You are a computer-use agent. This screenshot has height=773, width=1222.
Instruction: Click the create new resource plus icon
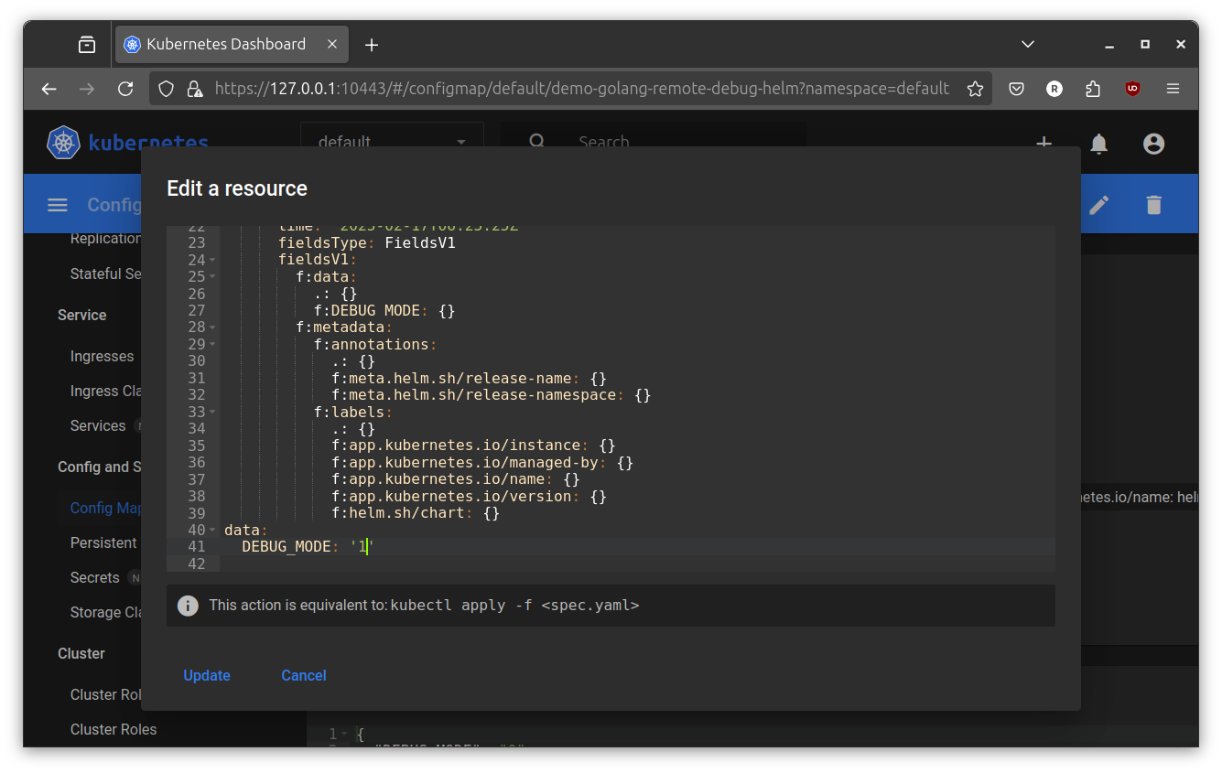tap(1044, 144)
